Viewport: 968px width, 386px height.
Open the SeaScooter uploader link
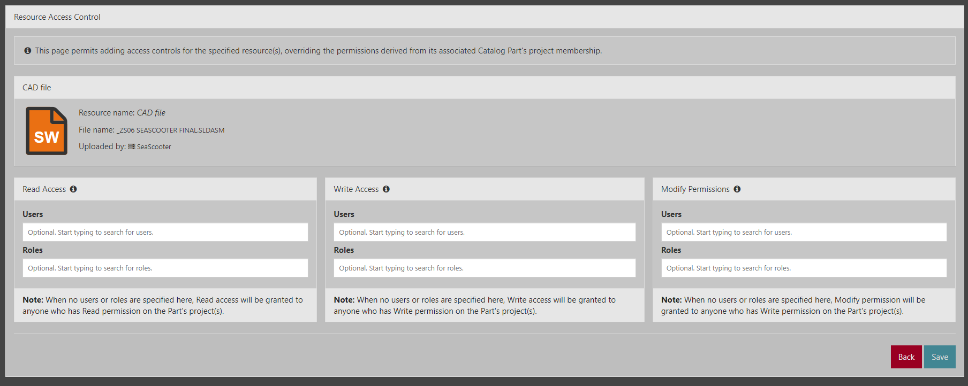coord(154,147)
